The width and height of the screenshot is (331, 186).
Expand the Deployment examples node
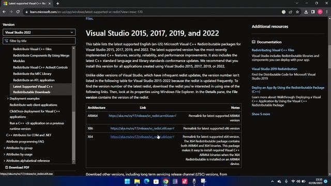(x=8, y=99)
